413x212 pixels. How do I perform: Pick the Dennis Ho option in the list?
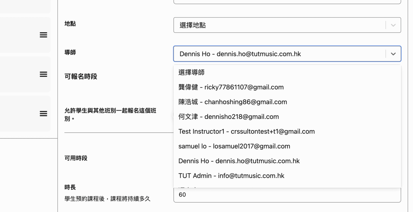pos(239,161)
